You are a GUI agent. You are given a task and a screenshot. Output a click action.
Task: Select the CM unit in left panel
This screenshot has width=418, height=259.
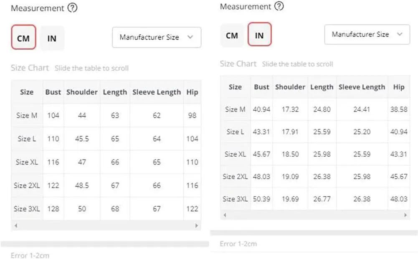pos(23,37)
